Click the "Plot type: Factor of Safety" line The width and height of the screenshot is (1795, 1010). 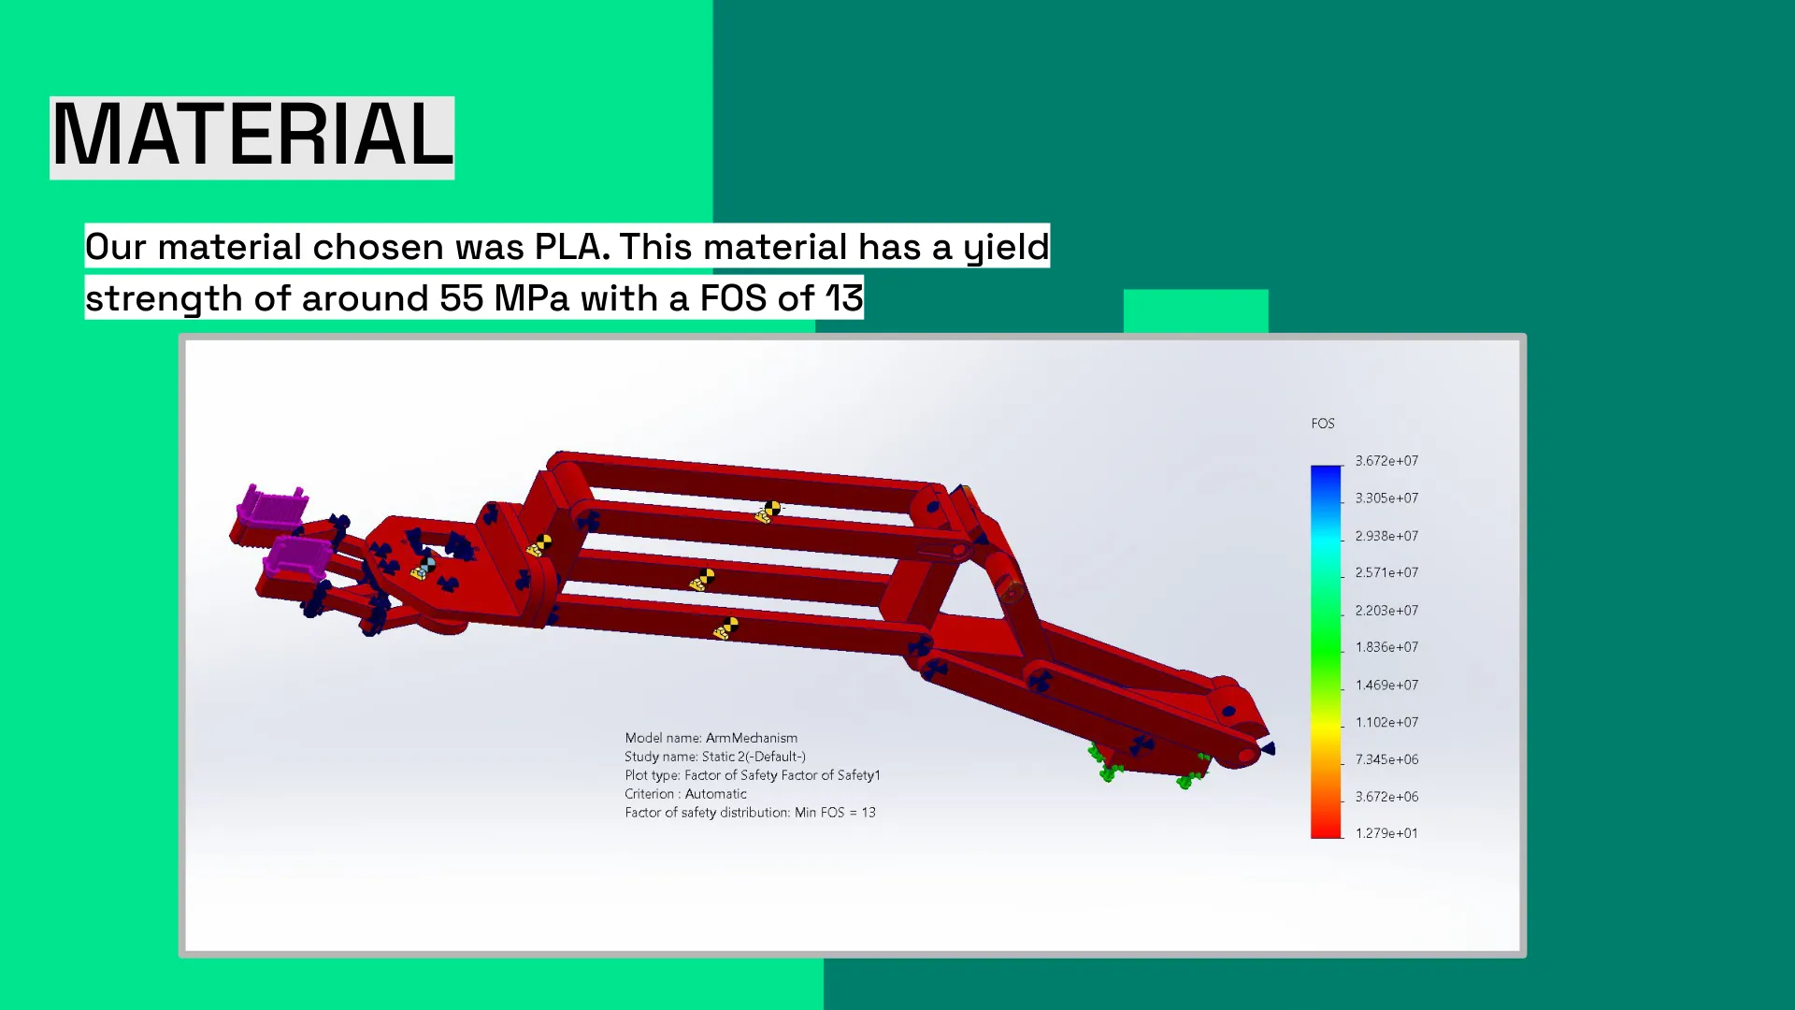point(753,775)
